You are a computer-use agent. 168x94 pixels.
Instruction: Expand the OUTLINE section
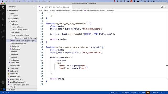point(12,87)
